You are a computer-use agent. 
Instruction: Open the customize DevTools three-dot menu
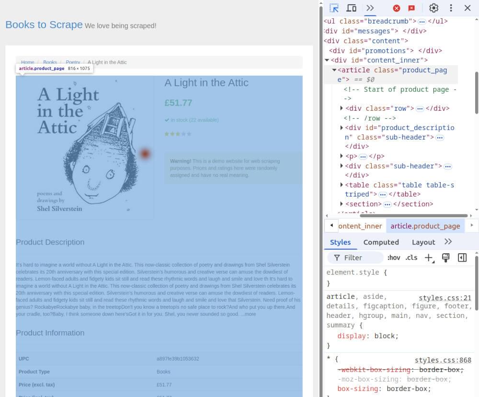[x=451, y=8]
